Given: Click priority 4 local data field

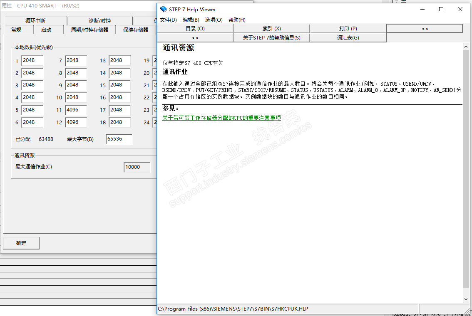Looking at the screenshot, I should (x=32, y=97).
